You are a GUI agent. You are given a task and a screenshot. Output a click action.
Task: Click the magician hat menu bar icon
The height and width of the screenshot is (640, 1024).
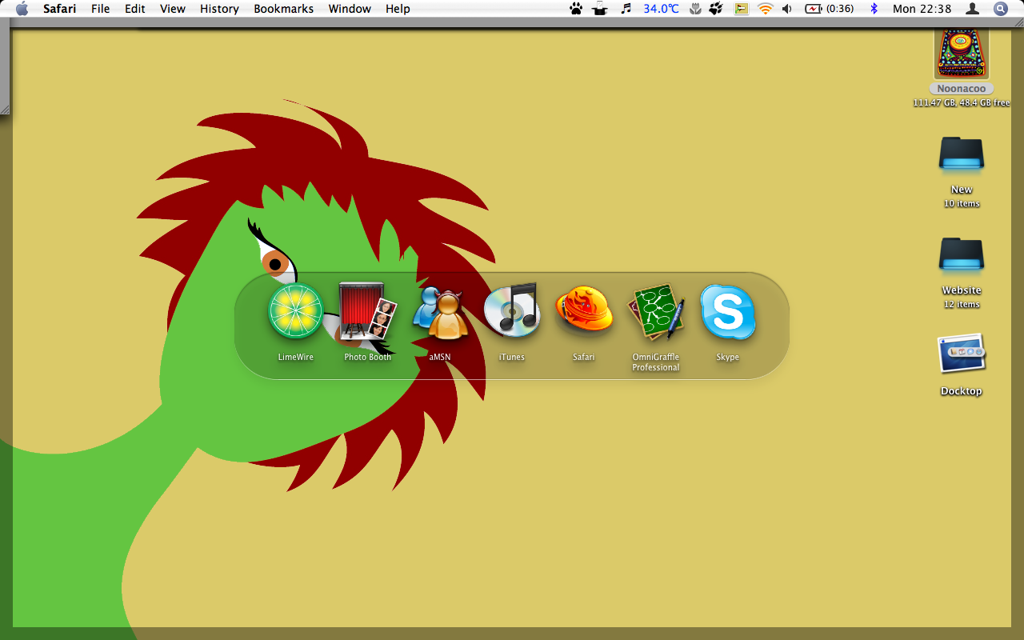click(600, 9)
